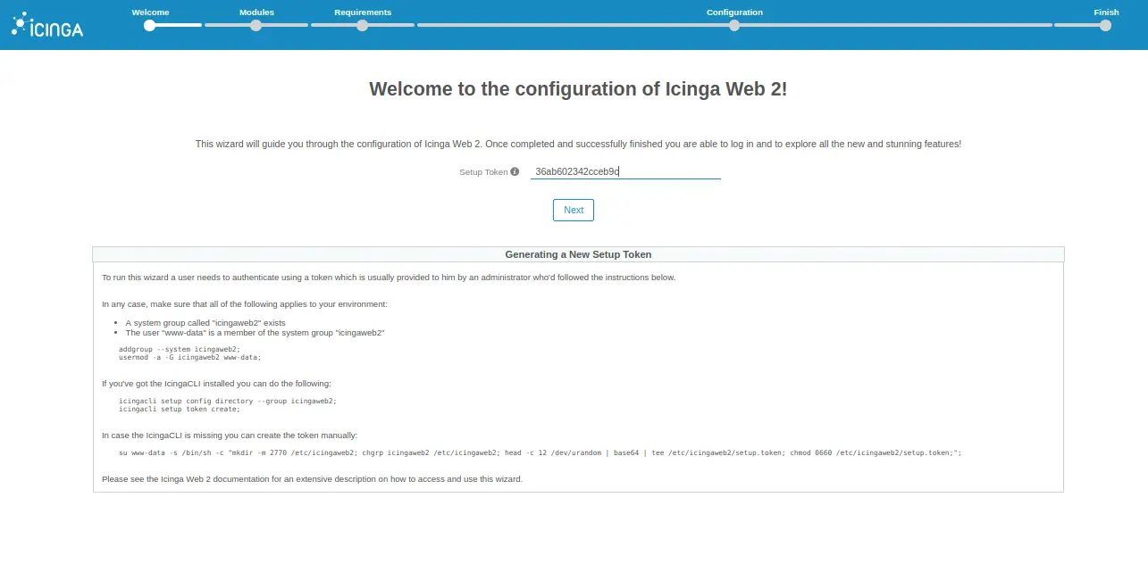Click the progress dot under Finish
This screenshot has height=564, width=1148.
[1106, 26]
